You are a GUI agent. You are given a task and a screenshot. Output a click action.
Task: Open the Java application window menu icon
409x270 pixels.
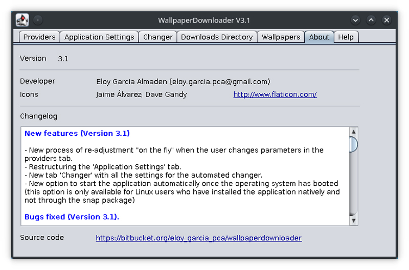click(22, 20)
